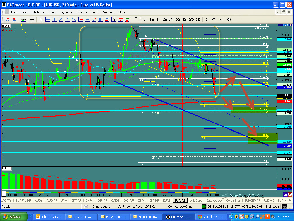
Task: Open the GBP RF chart tab
Action: coord(154,201)
